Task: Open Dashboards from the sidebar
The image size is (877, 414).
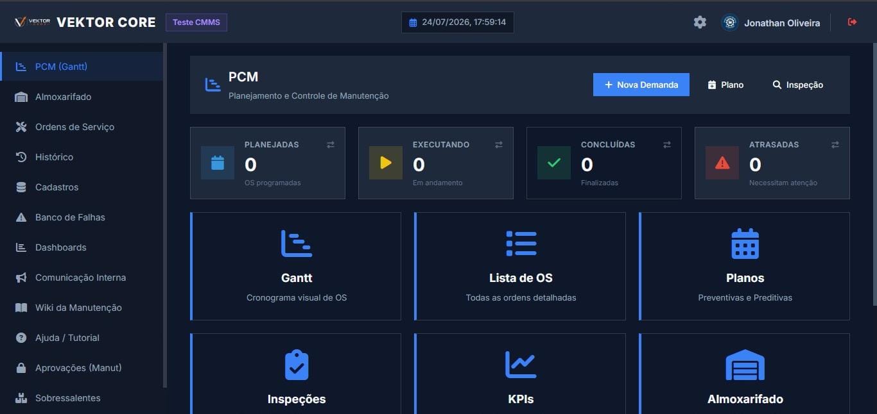Action: [82, 247]
